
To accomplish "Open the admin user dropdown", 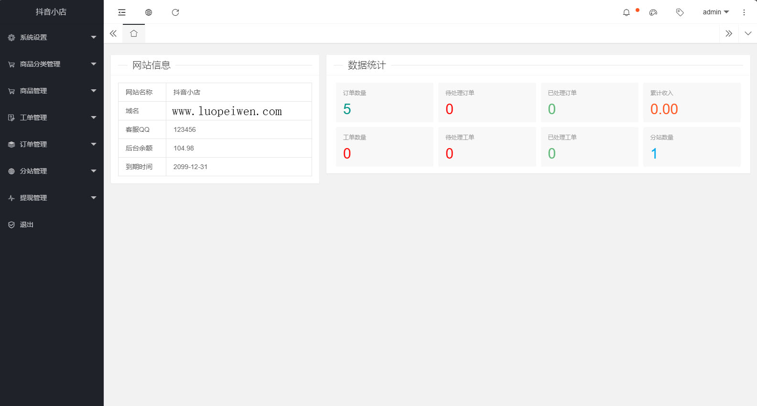I will click(715, 12).
